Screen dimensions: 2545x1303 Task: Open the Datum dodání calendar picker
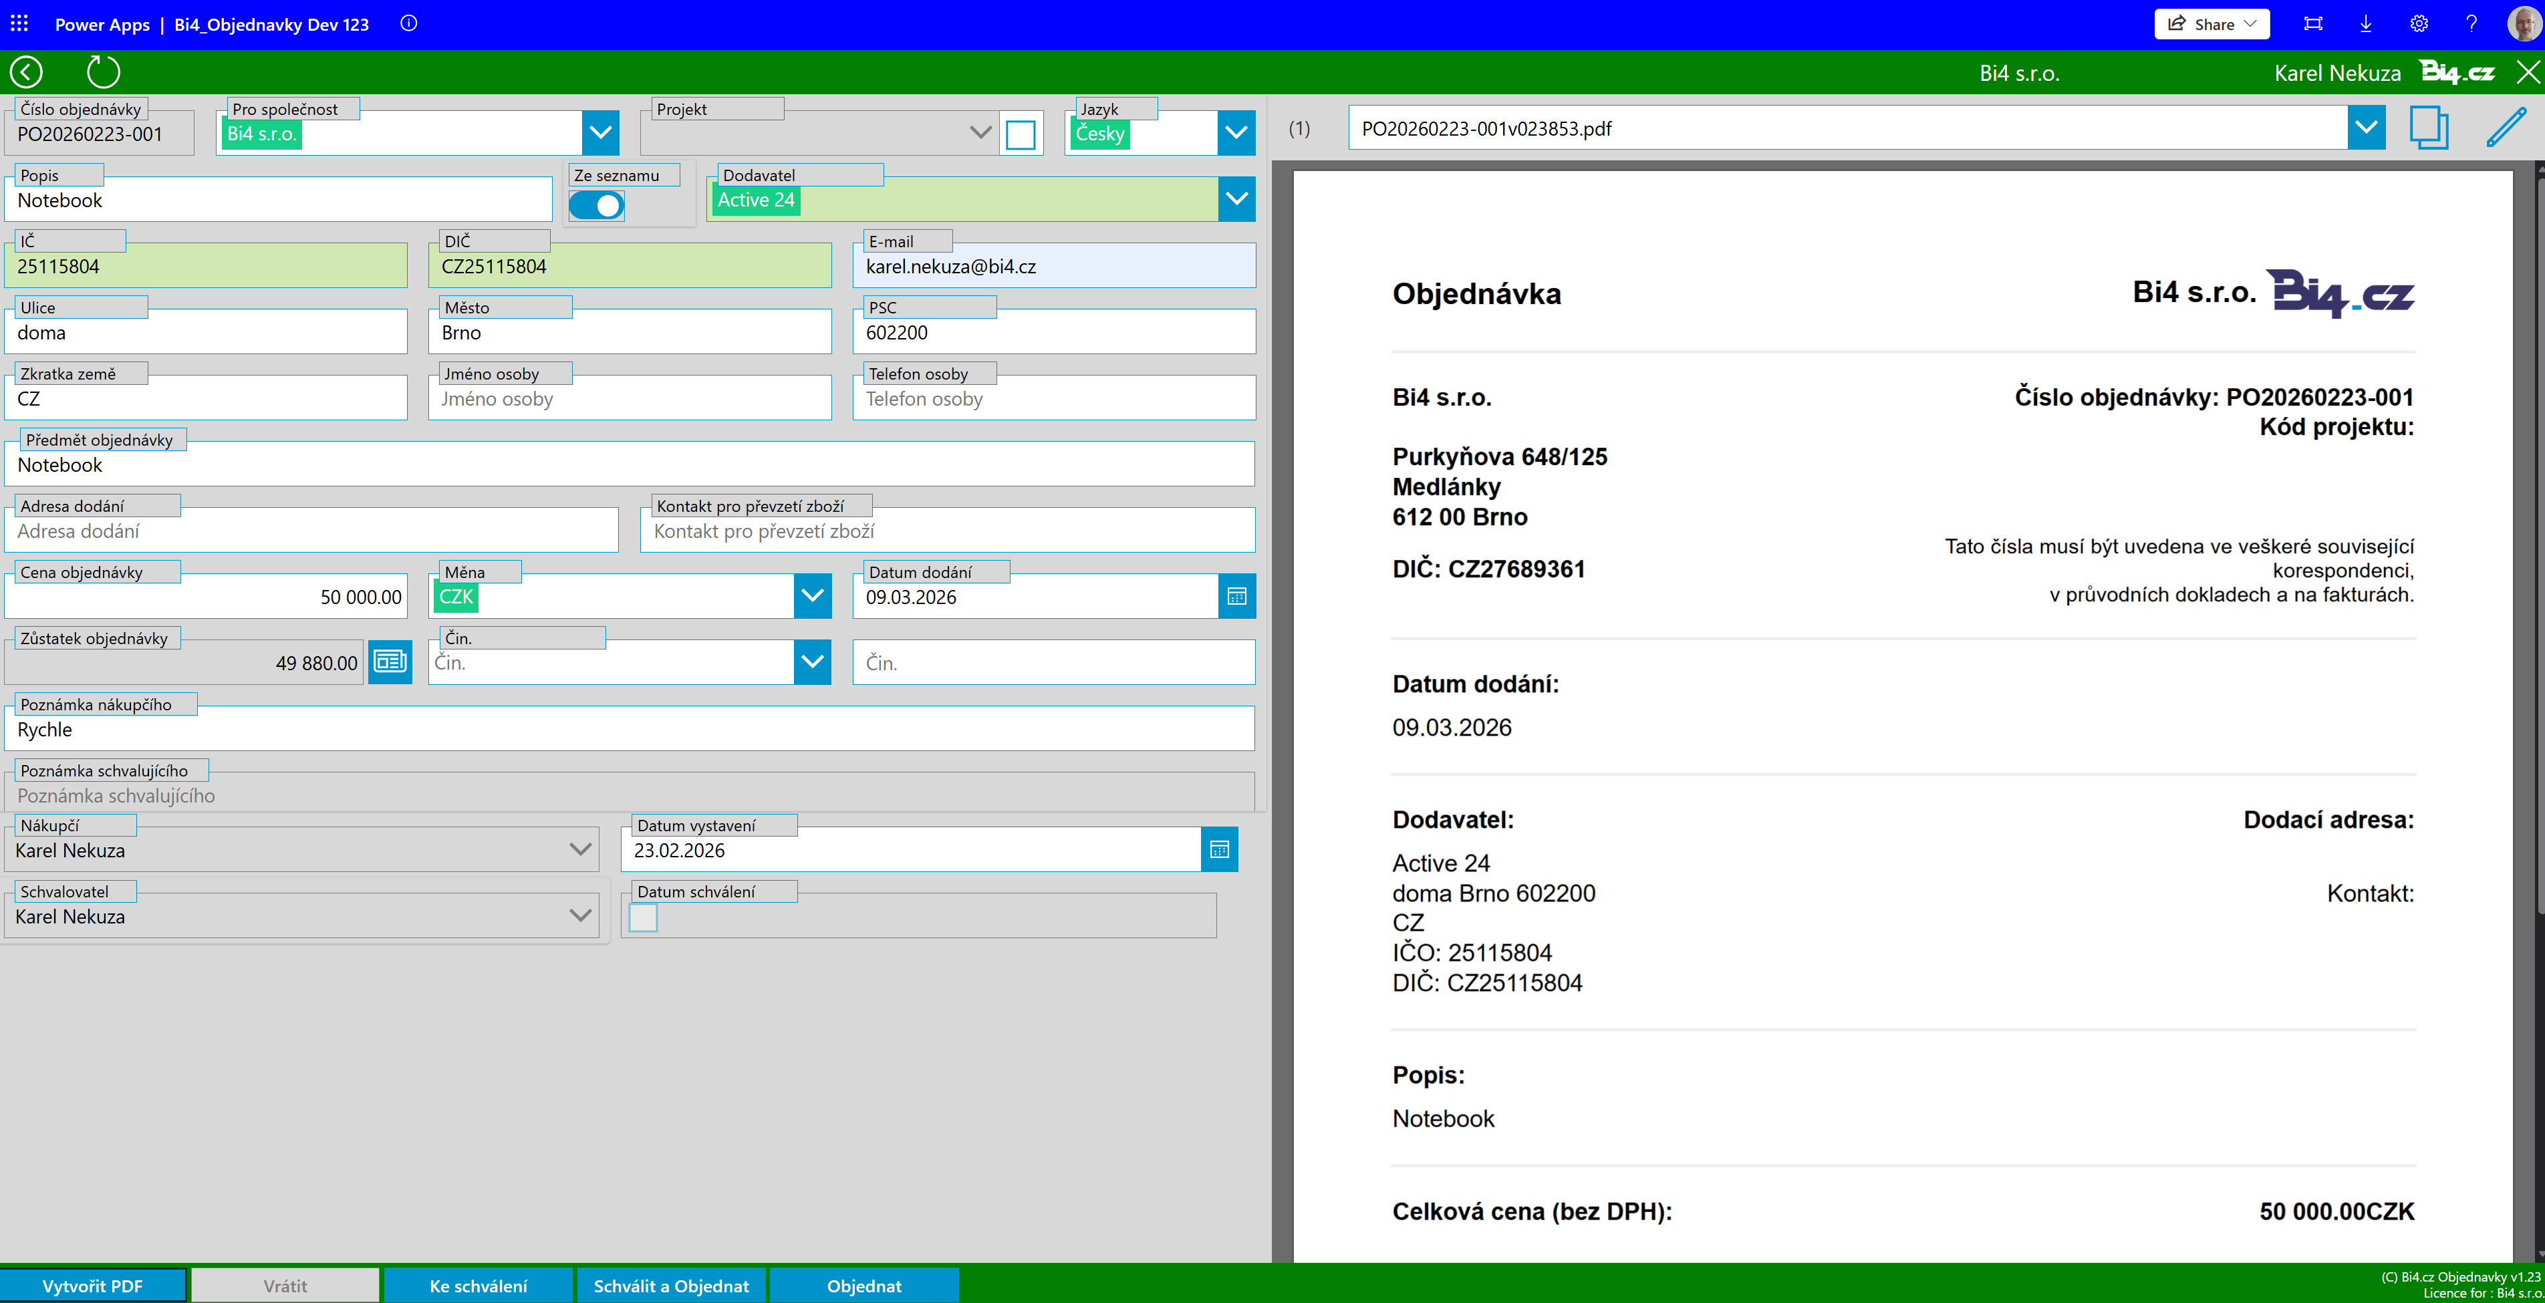(1236, 597)
